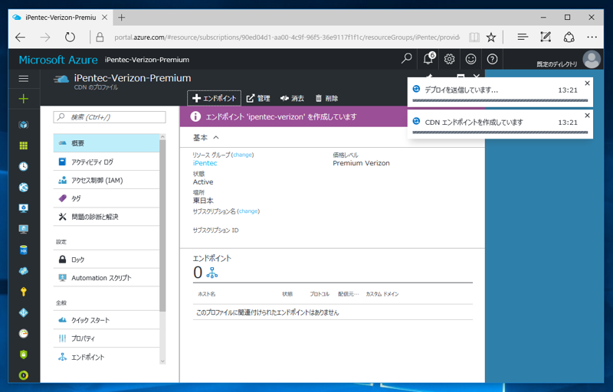Open Resource groups cube icon in sidebar

(24, 125)
